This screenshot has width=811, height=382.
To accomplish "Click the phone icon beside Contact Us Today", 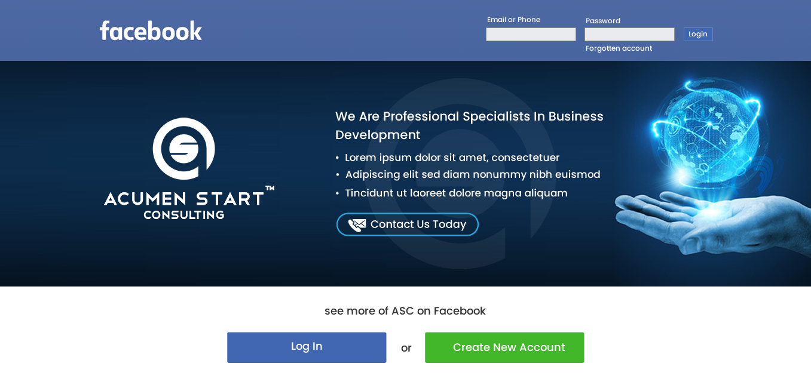I will 357,225.
